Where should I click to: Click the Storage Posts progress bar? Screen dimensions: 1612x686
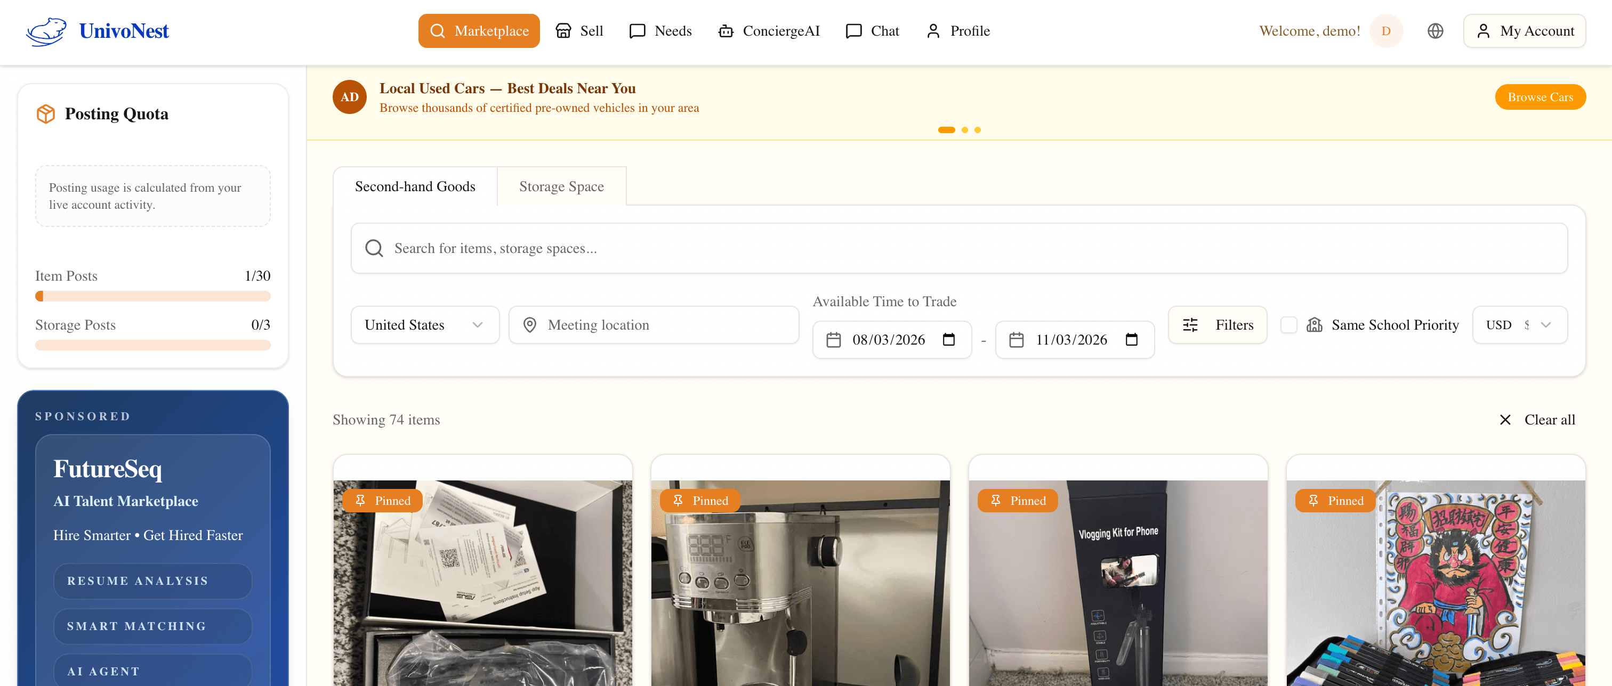pyautogui.click(x=152, y=345)
